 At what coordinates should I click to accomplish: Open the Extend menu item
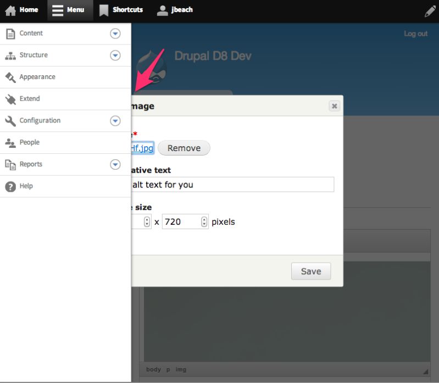[30, 99]
